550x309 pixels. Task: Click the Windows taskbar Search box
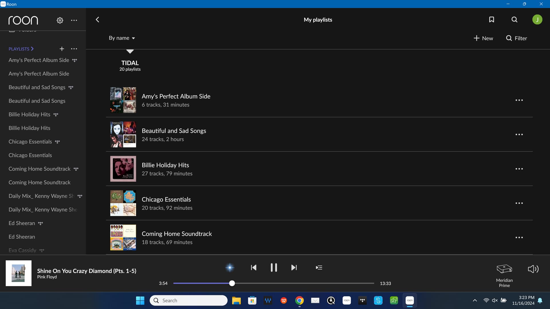(x=188, y=300)
